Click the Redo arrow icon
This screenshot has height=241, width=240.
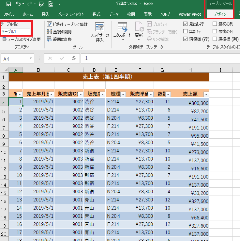30,4
